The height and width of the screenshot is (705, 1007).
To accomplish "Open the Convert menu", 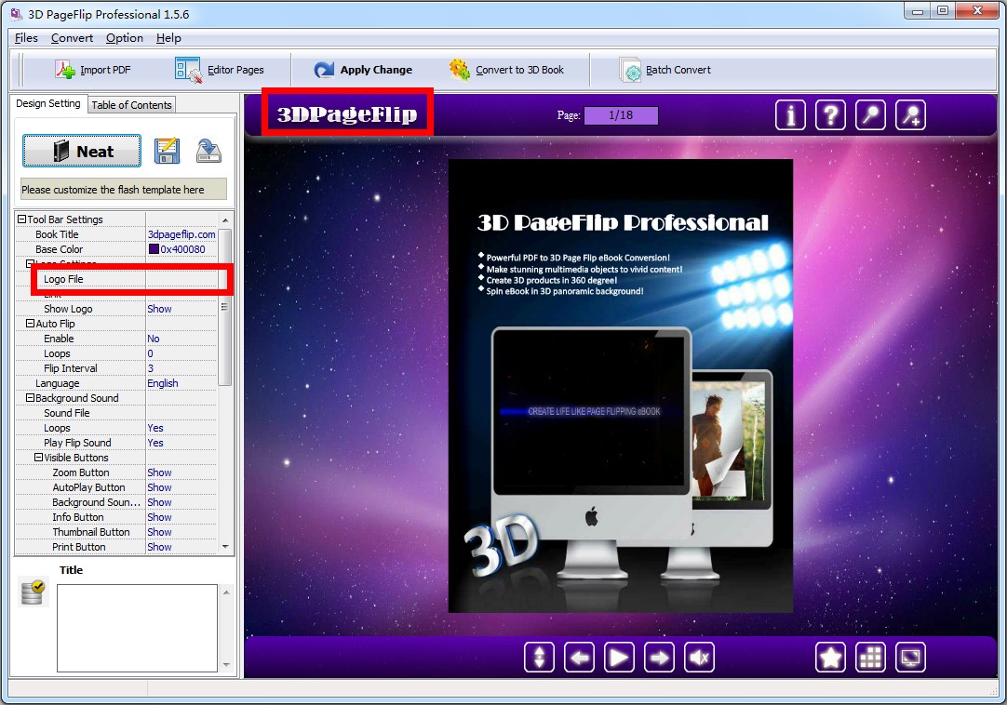I will tap(72, 38).
